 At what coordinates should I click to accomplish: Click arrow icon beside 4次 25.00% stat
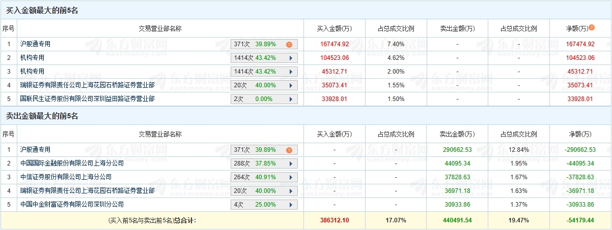(291, 205)
